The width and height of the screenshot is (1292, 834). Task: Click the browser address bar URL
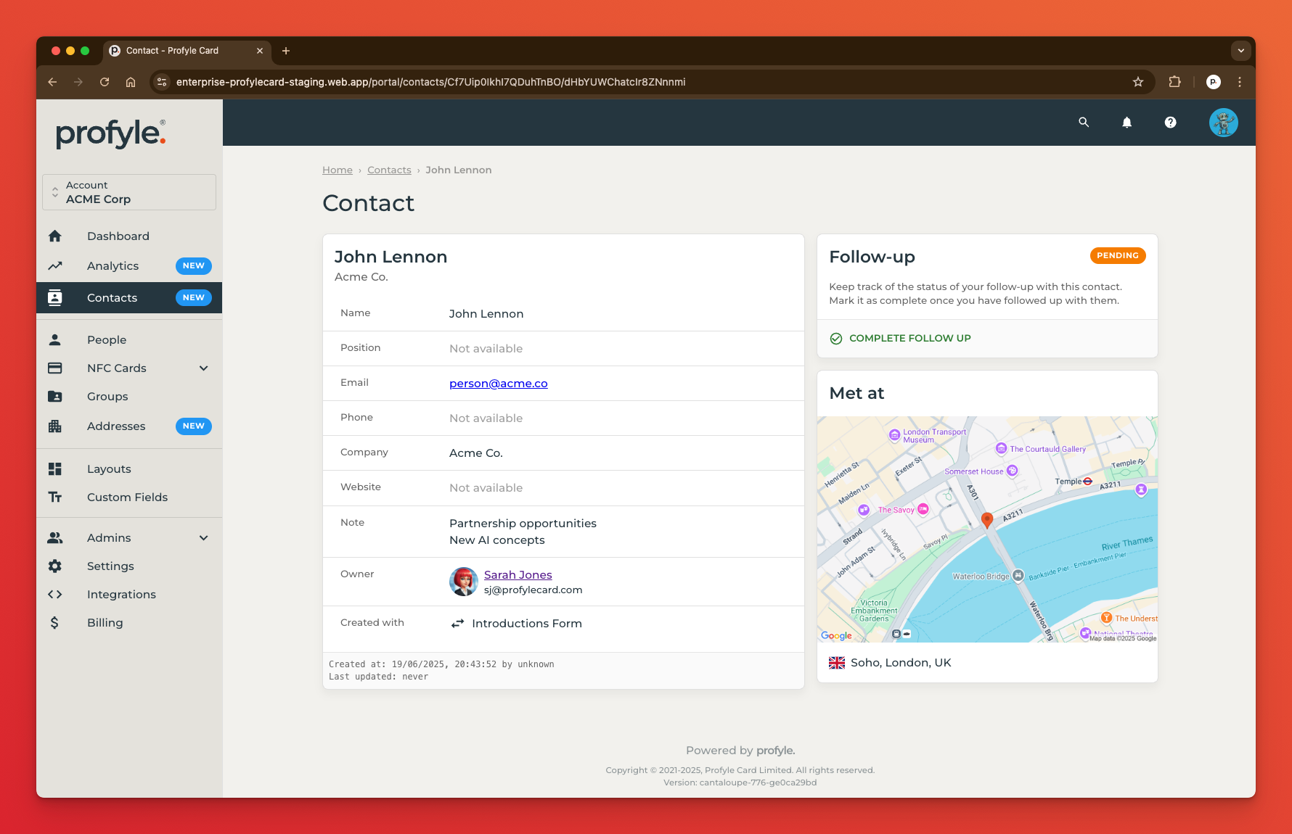[x=430, y=82]
